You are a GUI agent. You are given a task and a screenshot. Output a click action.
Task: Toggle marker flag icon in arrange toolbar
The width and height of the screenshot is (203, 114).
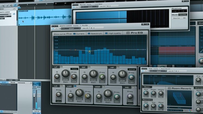pyautogui.click(x=15, y=5)
